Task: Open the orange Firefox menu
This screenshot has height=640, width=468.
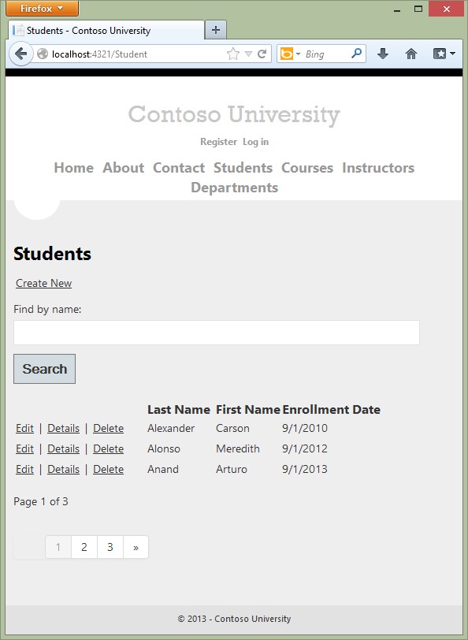Action: pos(41,9)
